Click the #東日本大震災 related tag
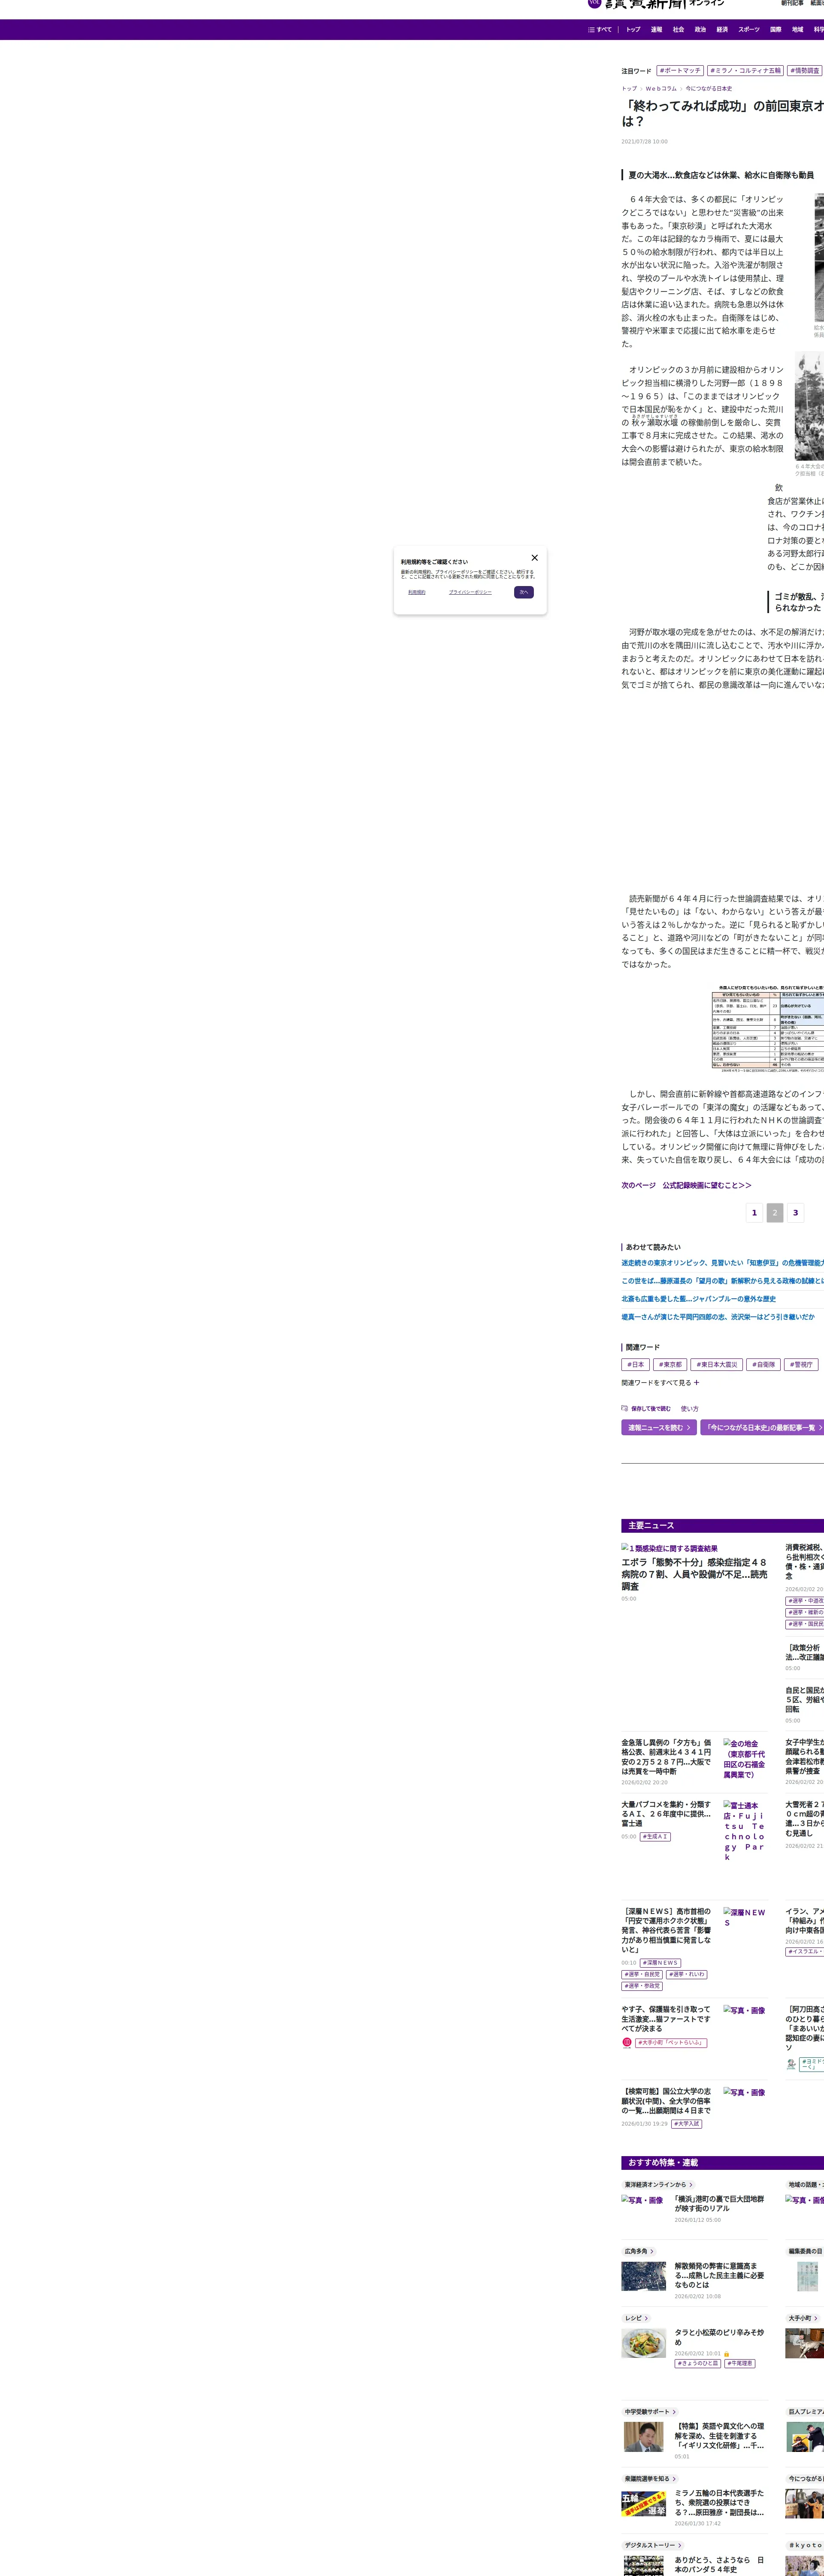 (717, 1364)
